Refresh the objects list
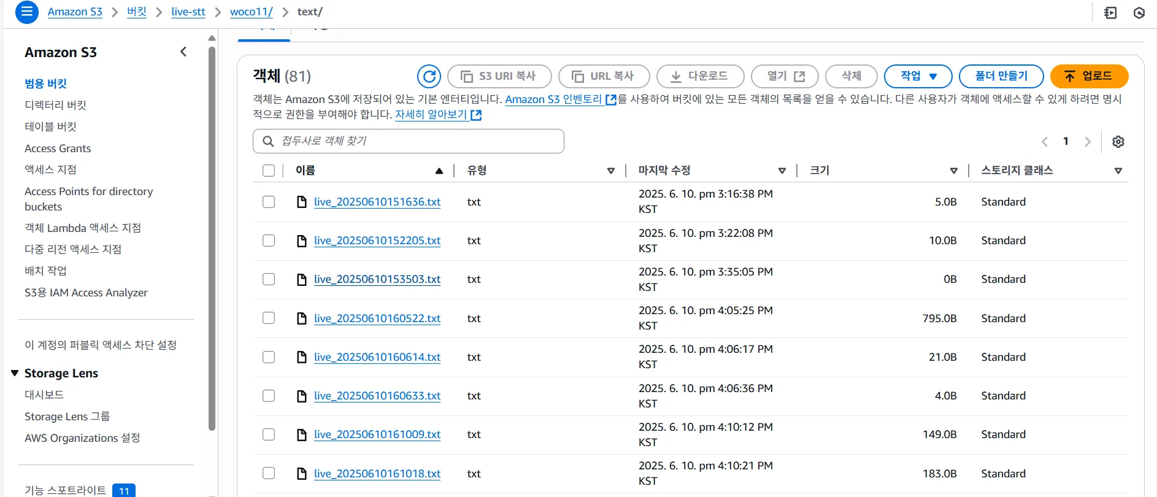Viewport: 1157px width, 497px height. pyautogui.click(x=429, y=76)
